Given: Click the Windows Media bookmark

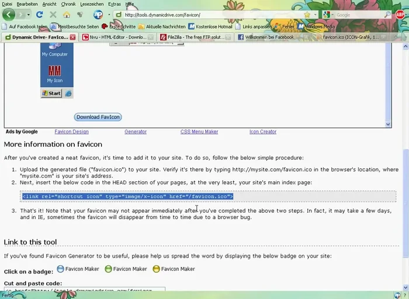Looking at the screenshot, I should [x=317, y=27].
